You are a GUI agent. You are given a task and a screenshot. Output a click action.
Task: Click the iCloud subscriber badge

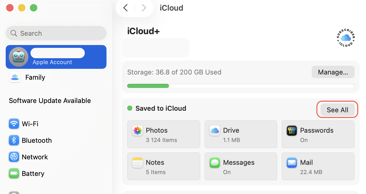pos(346,38)
